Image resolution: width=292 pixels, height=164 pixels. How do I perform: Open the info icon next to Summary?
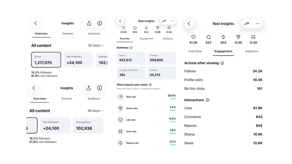pyautogui.click(x=131, y=48)
